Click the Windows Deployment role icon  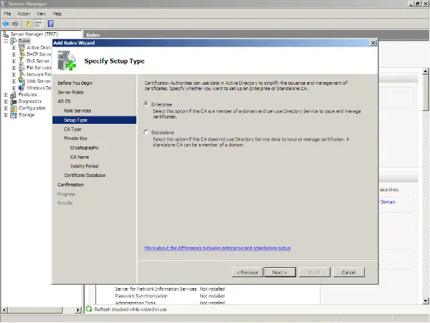21,88
